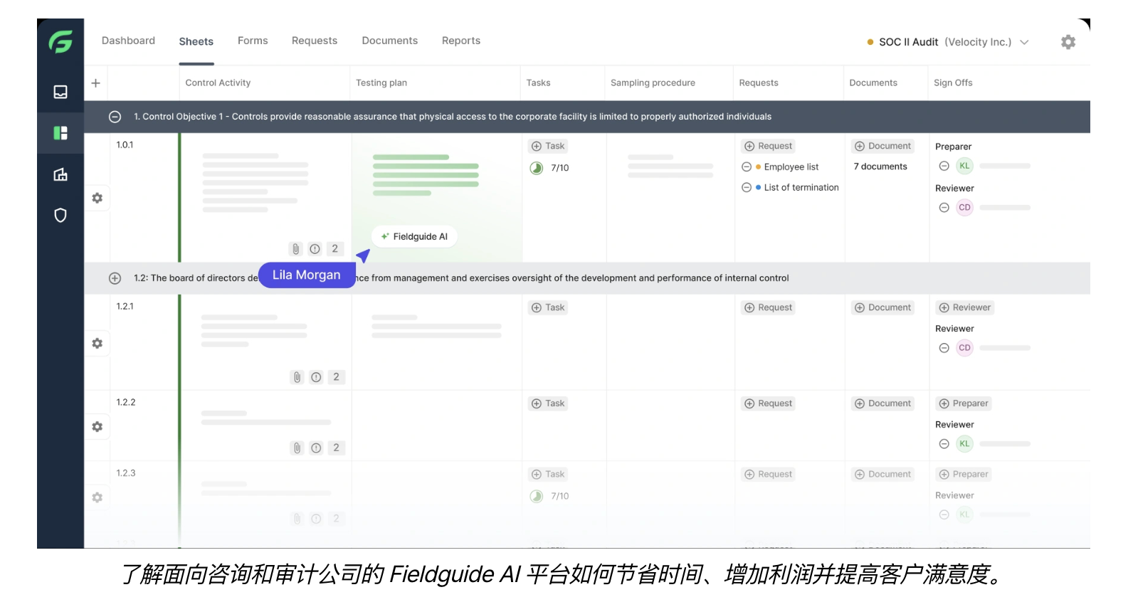This screenshot has height=602, width=1133.
Task: Add a Document in row 1.0.1
Action: [x=883, y=146]
